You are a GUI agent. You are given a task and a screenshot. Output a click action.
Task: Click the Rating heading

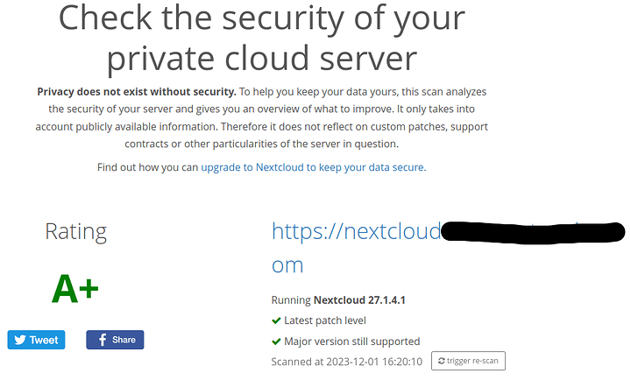point(75,232)
